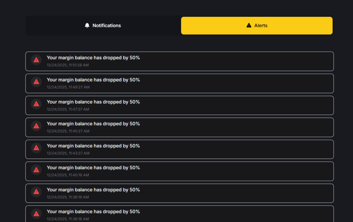Click warning icon of 11:47:27 AM alert
Viewport: 353px width, 222px height.
tap(36, 104)
